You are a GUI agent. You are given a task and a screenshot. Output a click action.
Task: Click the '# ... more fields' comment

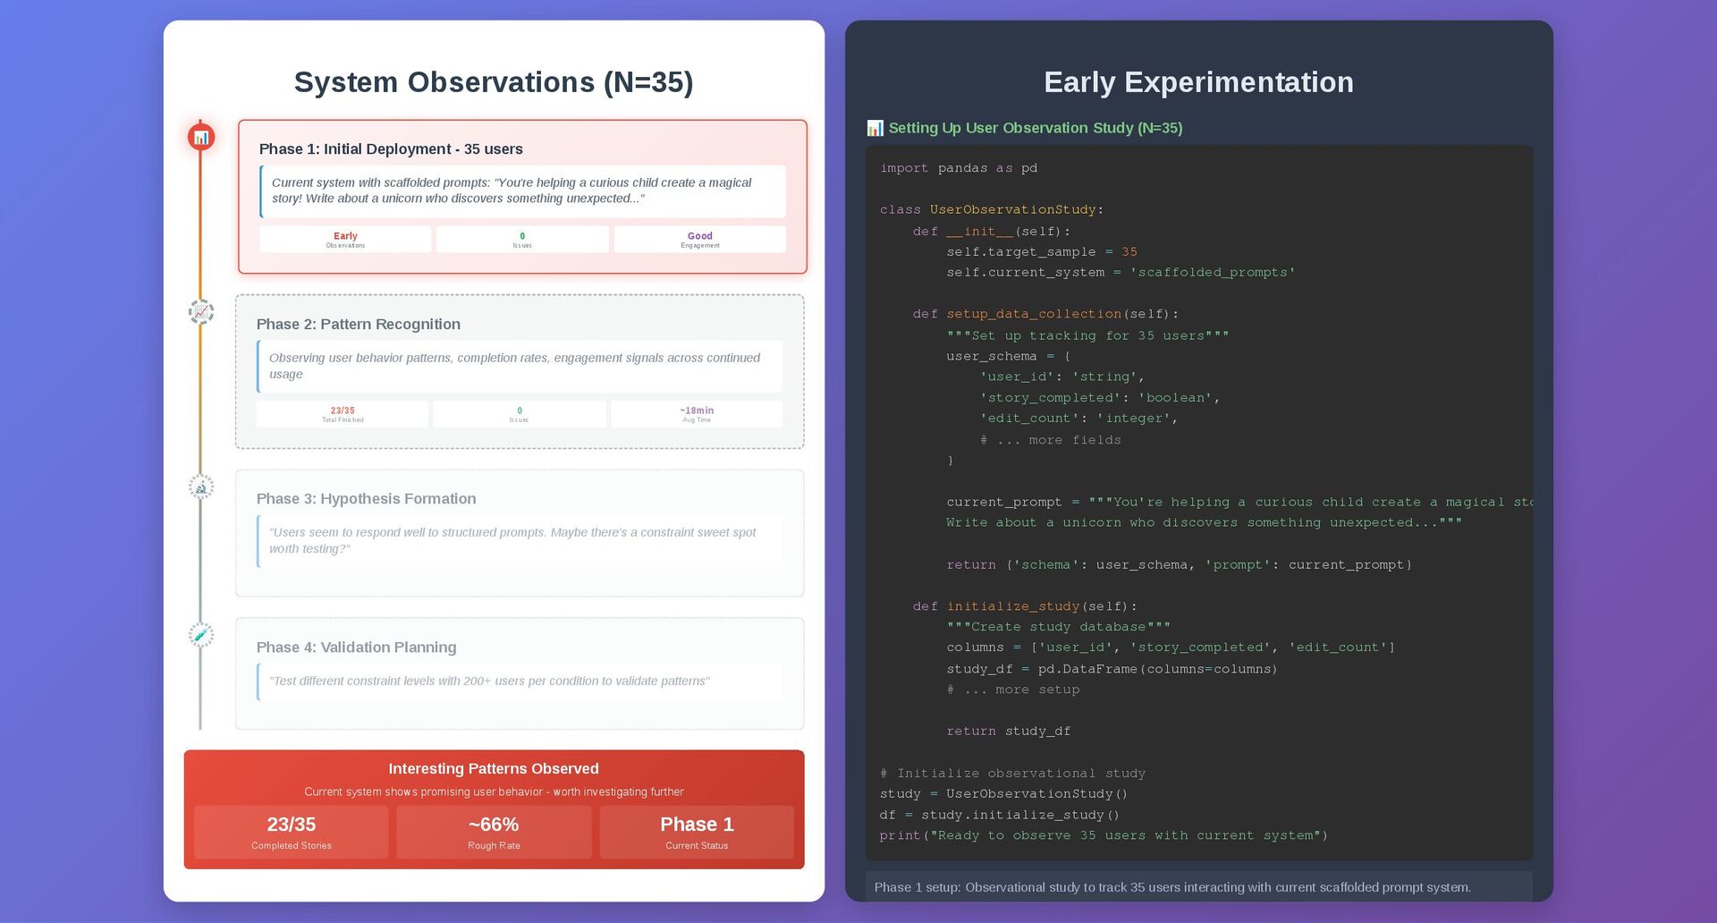(x=1051, y=440)
